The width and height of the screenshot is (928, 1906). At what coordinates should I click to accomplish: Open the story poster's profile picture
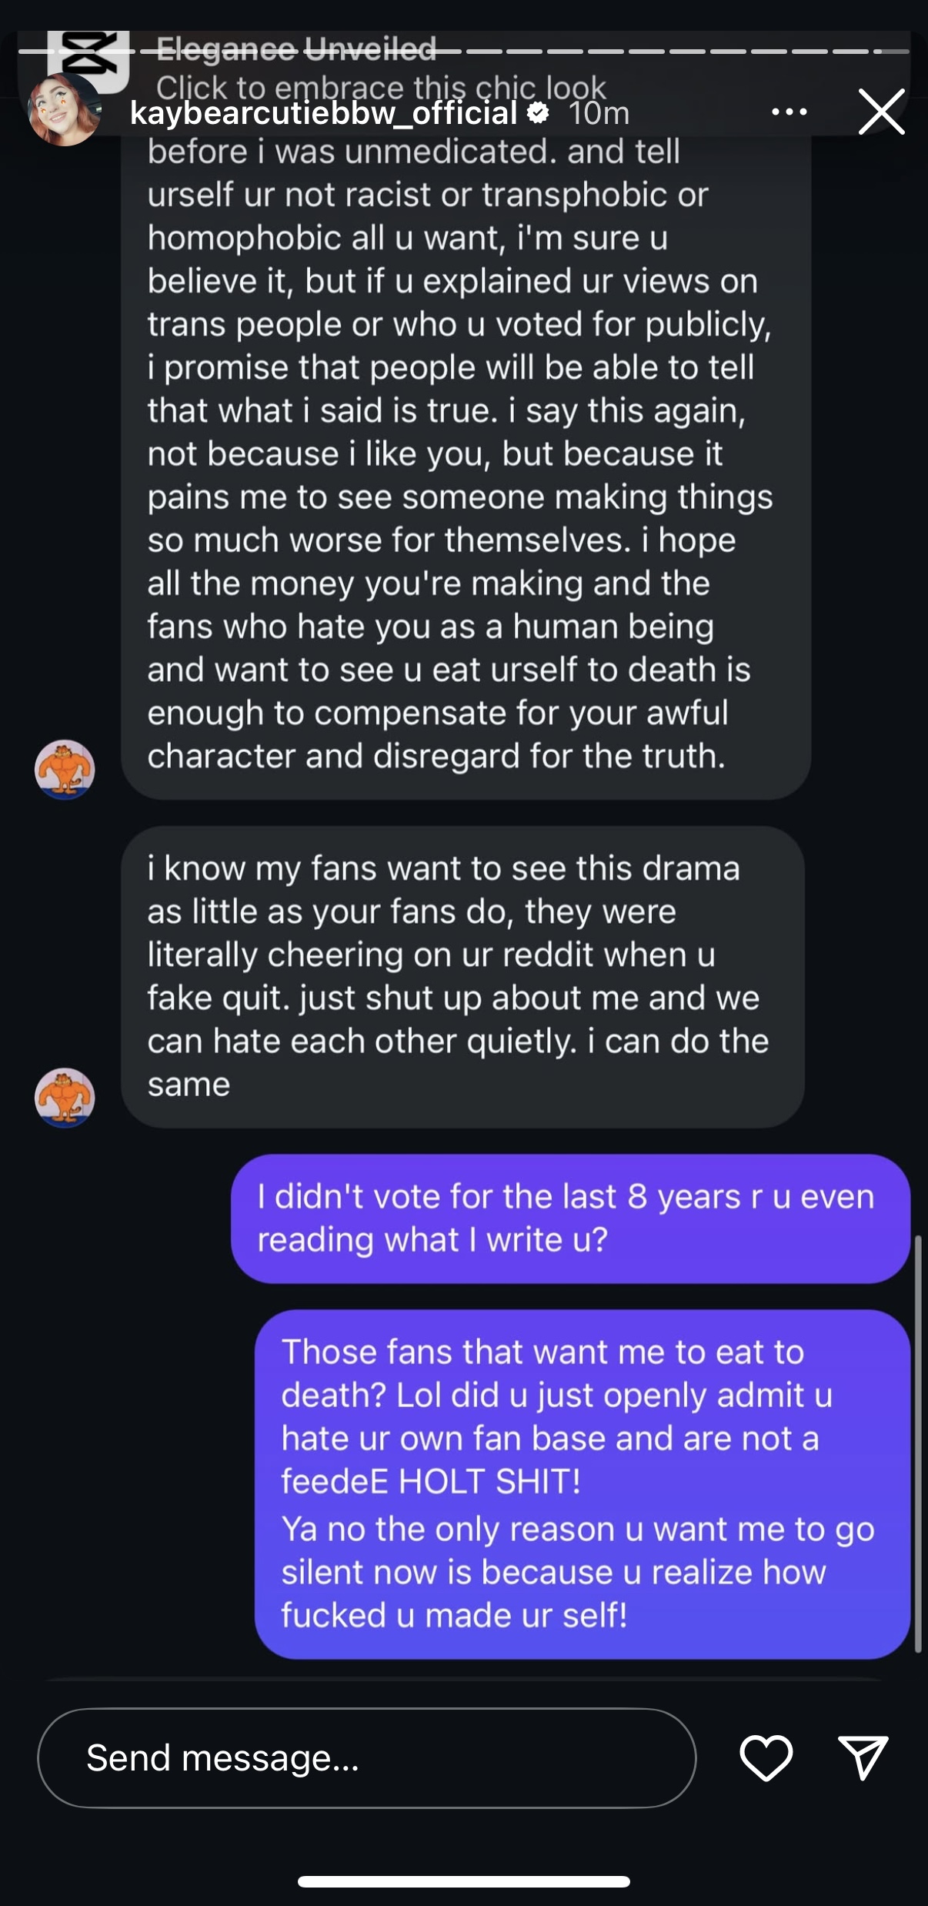tap(64, 110)
